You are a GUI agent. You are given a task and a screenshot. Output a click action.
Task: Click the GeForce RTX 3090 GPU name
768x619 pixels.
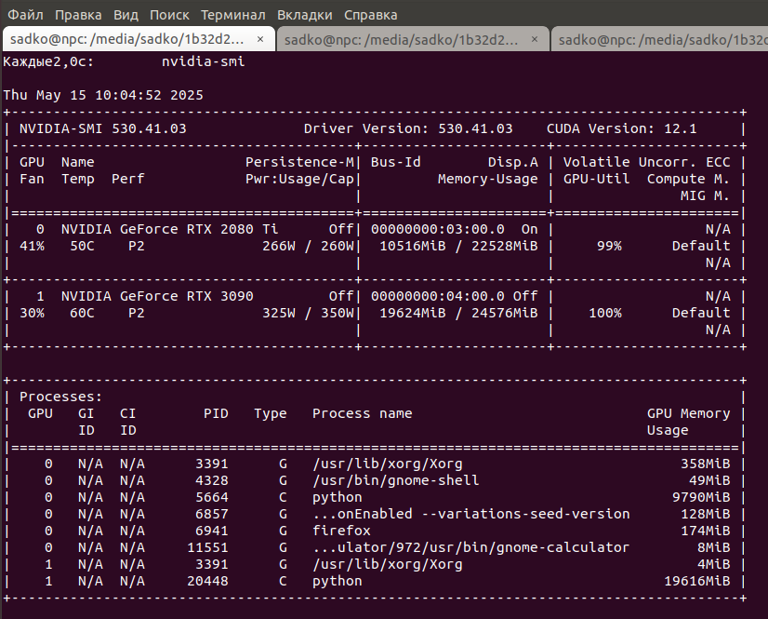(179, 296)
